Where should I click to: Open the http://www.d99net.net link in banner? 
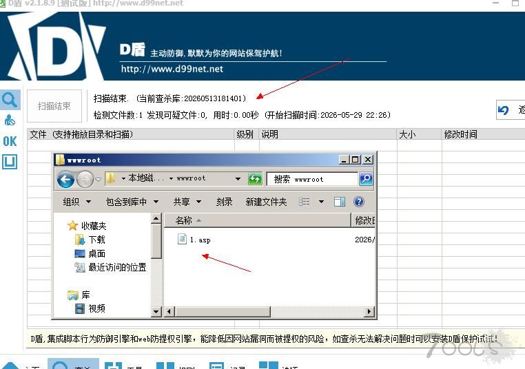[x=172, y=69]
